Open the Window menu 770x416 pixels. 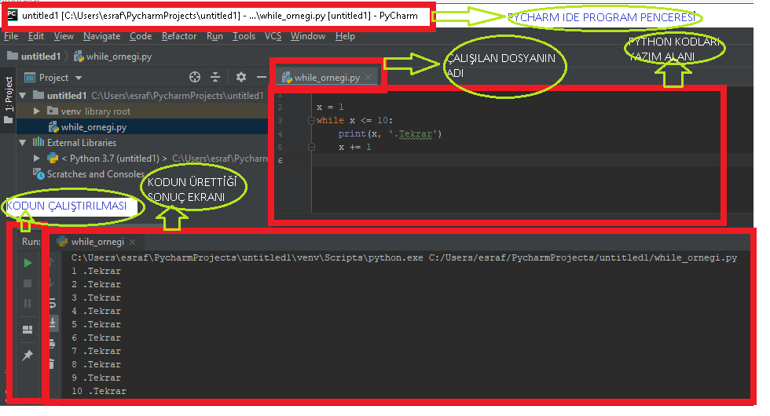click(308, 36)
